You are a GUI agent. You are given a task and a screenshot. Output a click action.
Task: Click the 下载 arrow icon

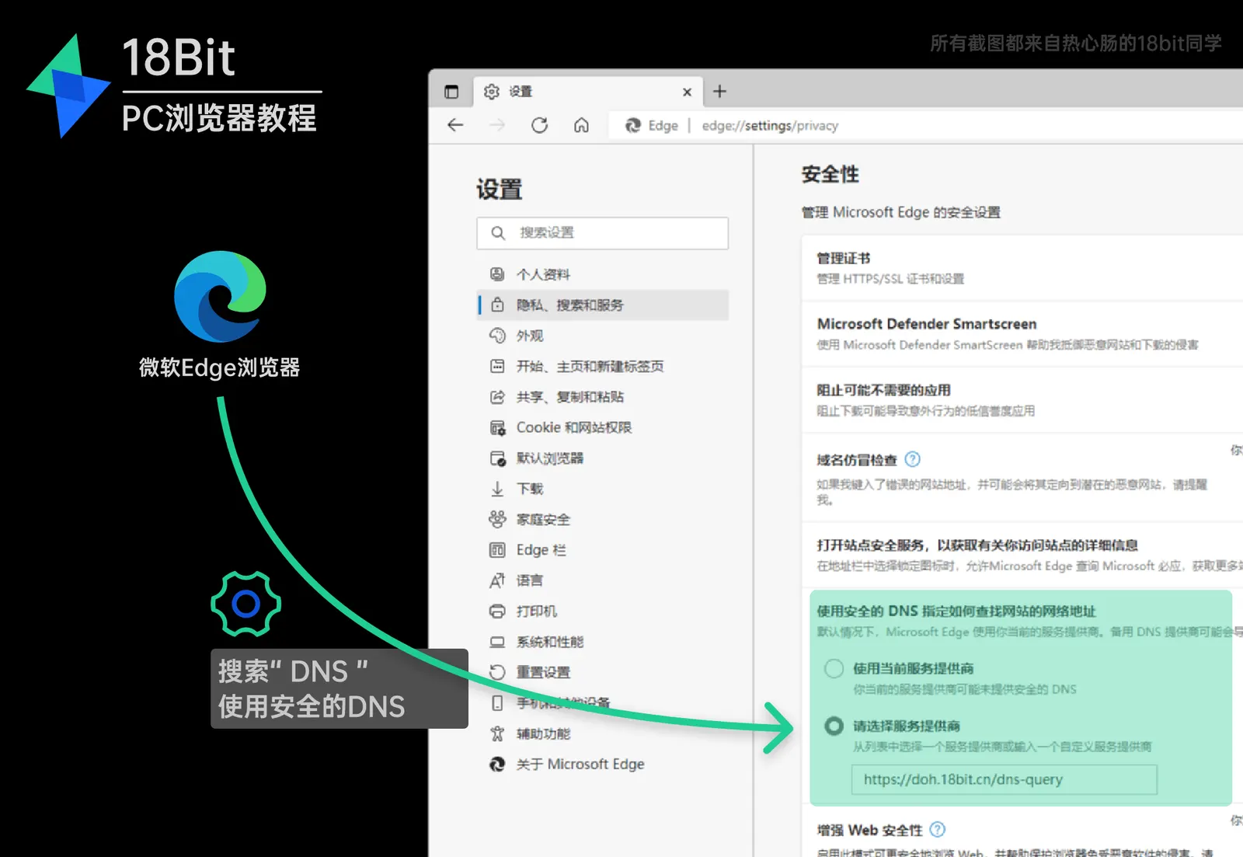pyautogui.click(x=497, y=489)
